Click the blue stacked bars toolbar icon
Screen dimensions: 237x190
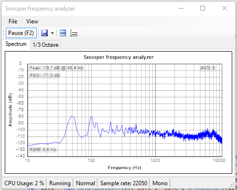pos(63,33)
